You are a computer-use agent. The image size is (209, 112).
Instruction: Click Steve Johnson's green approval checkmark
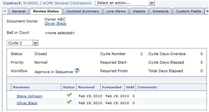pyautogui.click(x=69, y=95)
